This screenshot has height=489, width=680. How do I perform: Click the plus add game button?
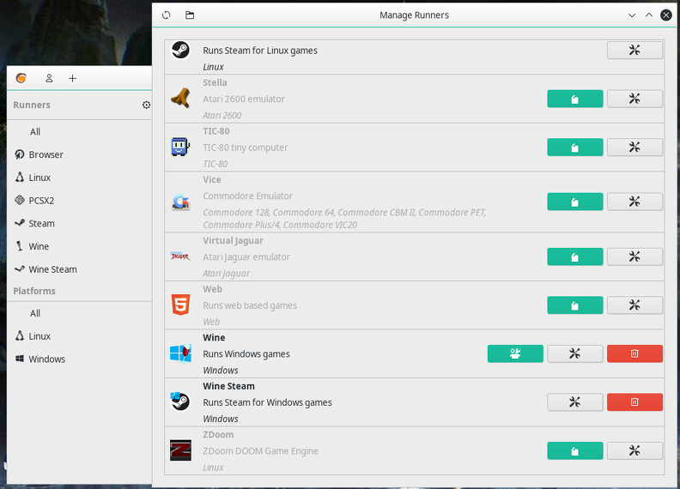(x=72, y=78)
